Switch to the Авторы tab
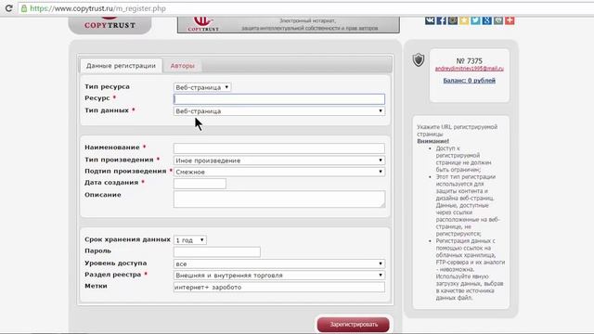The height and width of the screenshot is (334, 594). point(182,66)
